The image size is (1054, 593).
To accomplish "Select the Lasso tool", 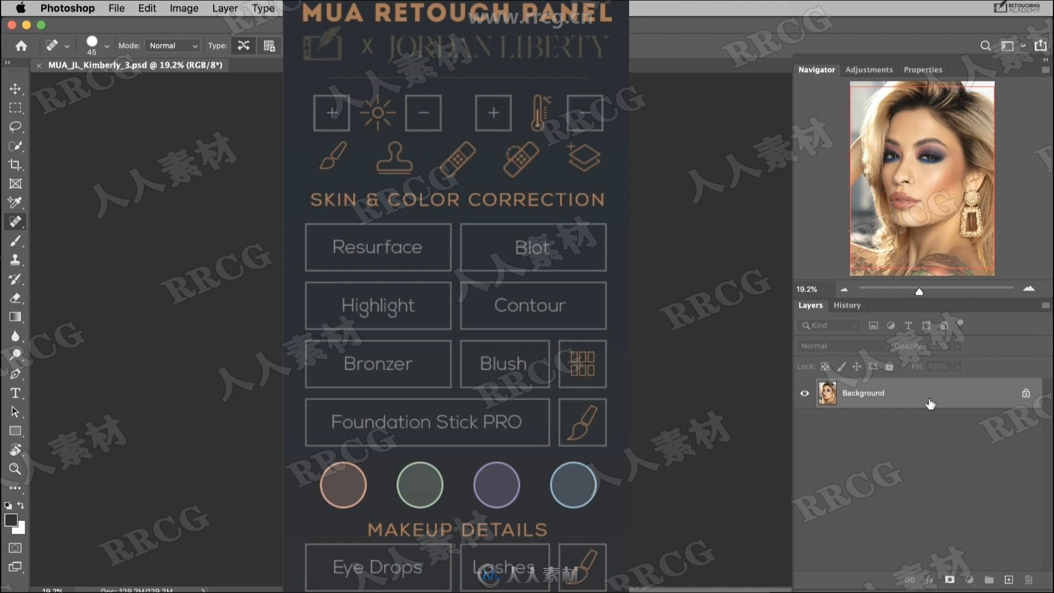I will (x=15, y=127).
